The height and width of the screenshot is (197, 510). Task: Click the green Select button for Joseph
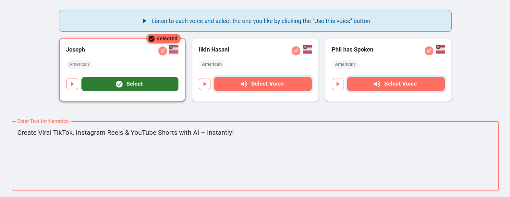[130, 84]
